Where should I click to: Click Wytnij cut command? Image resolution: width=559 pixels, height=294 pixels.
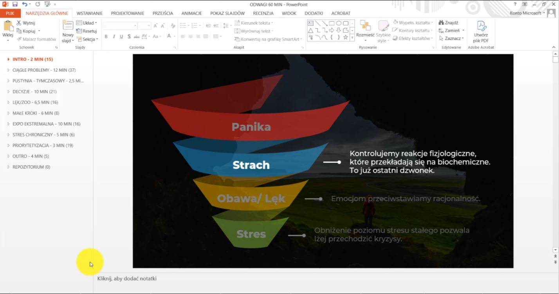[x=26, y=23]
